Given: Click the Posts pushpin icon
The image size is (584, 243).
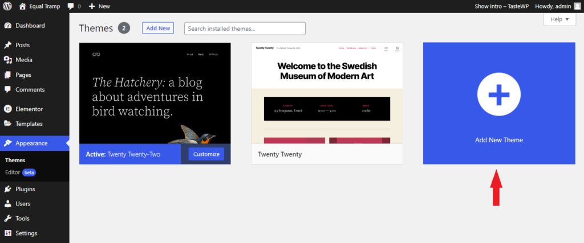Looking at the screenshot, I should [x=7, y=45].
